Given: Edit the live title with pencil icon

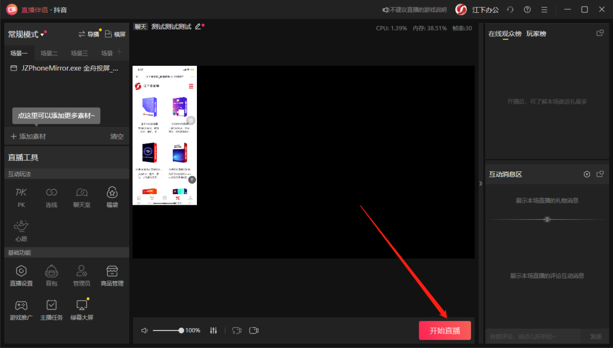Looking at the screenshot, I should tap(197, 27).
